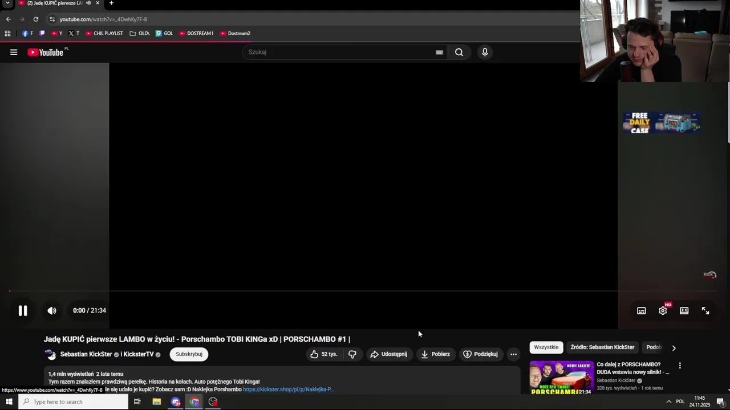
Task: Pause the video playback
Action: click(23, 310)
